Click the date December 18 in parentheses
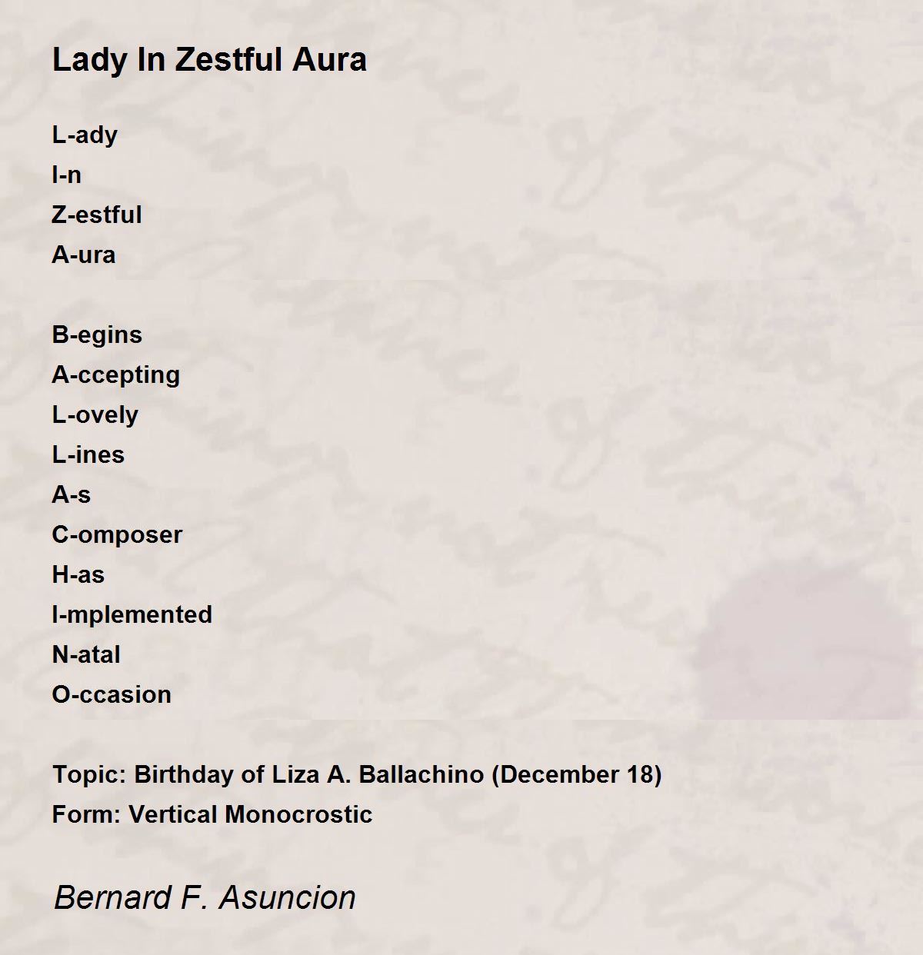 [x=577, y=774]
